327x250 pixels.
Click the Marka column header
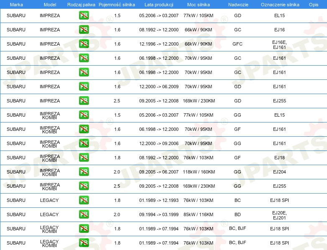click(16, 5)
